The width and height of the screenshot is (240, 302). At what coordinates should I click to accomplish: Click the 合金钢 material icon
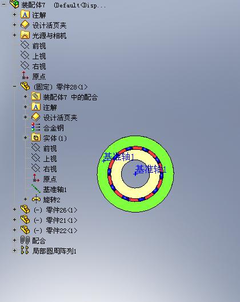coord(36,127)
